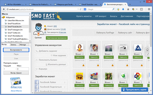This screenshot has height=95, width=153.
Task: Collapse the Избранное folder in iMacros tree
Action: click(2, 18)
